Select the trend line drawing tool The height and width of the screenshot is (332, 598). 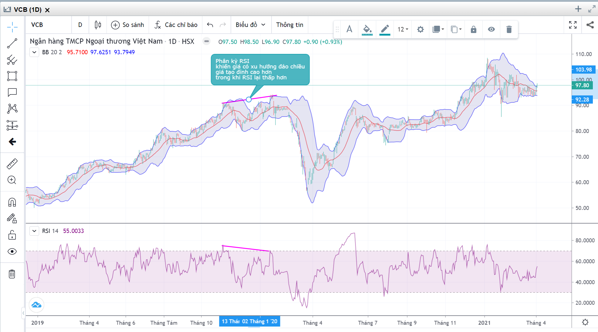coord(12,43)
